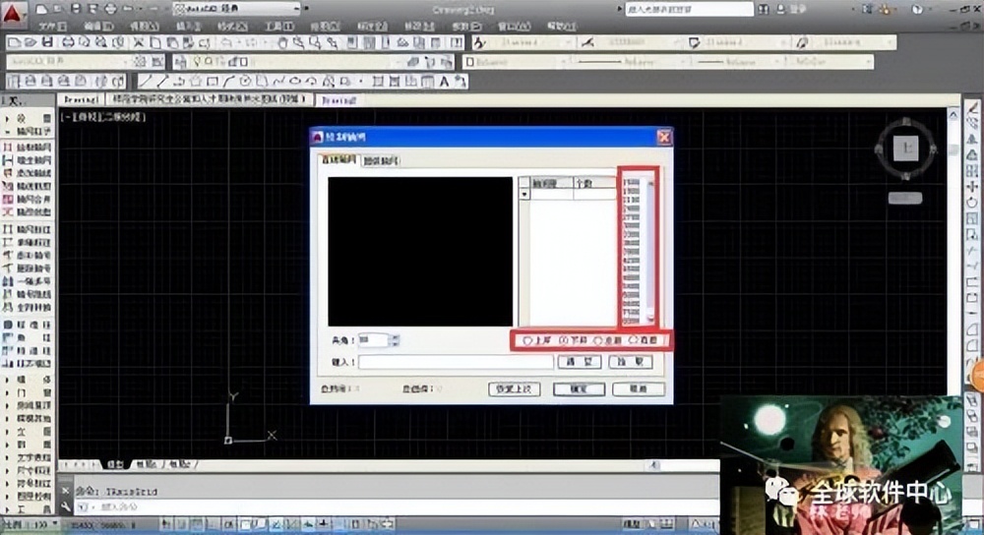The height and width of the screenshot is (535, 984).
Task: Open the 视图 menu
Action: point(143,27)
